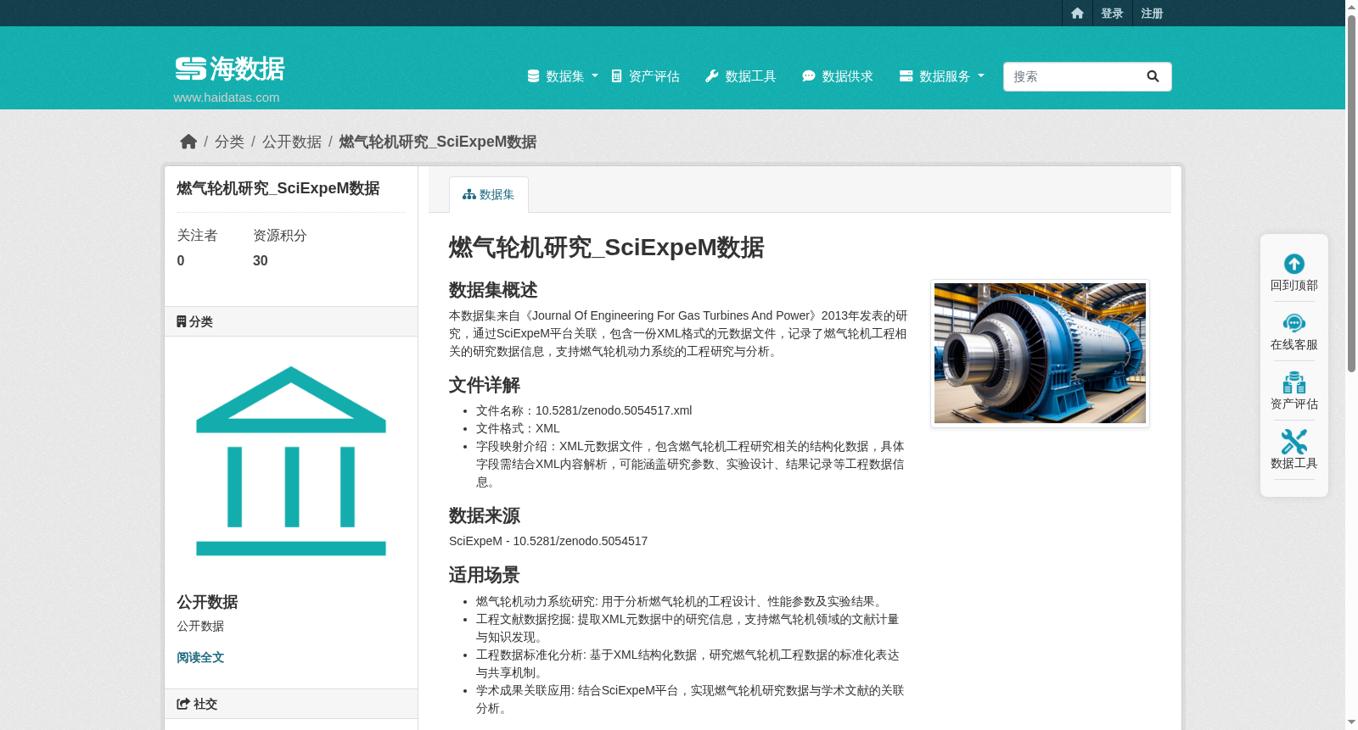Click the 资源积分 label
Image resolution: width=1358 pixels, height=730 pixels.
[x=280, y=235]
